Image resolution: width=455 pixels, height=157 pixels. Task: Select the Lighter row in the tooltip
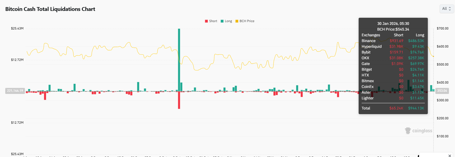pyautogui.click(x=393, y=98)
